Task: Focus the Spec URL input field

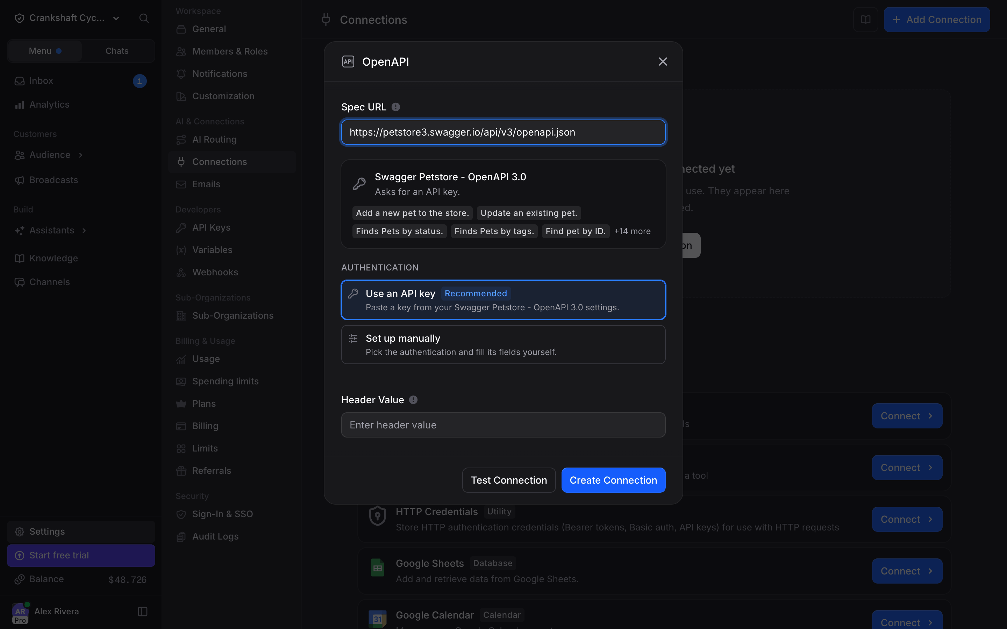Action: [x=503, y=132]
